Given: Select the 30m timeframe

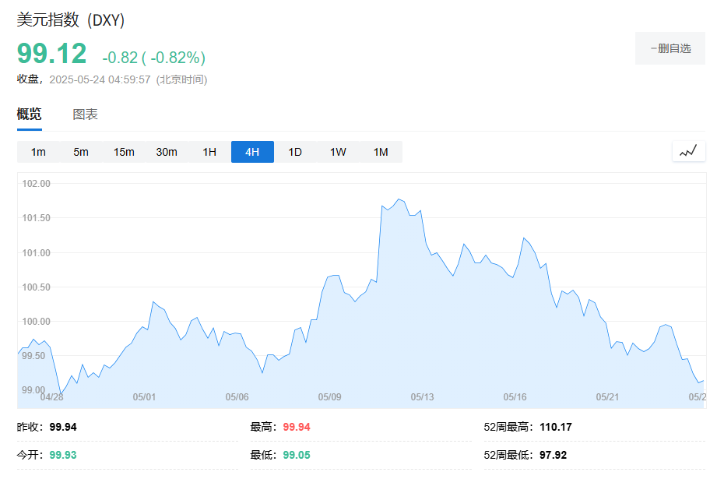Looking at the screenshot, I should click(167, 152).
